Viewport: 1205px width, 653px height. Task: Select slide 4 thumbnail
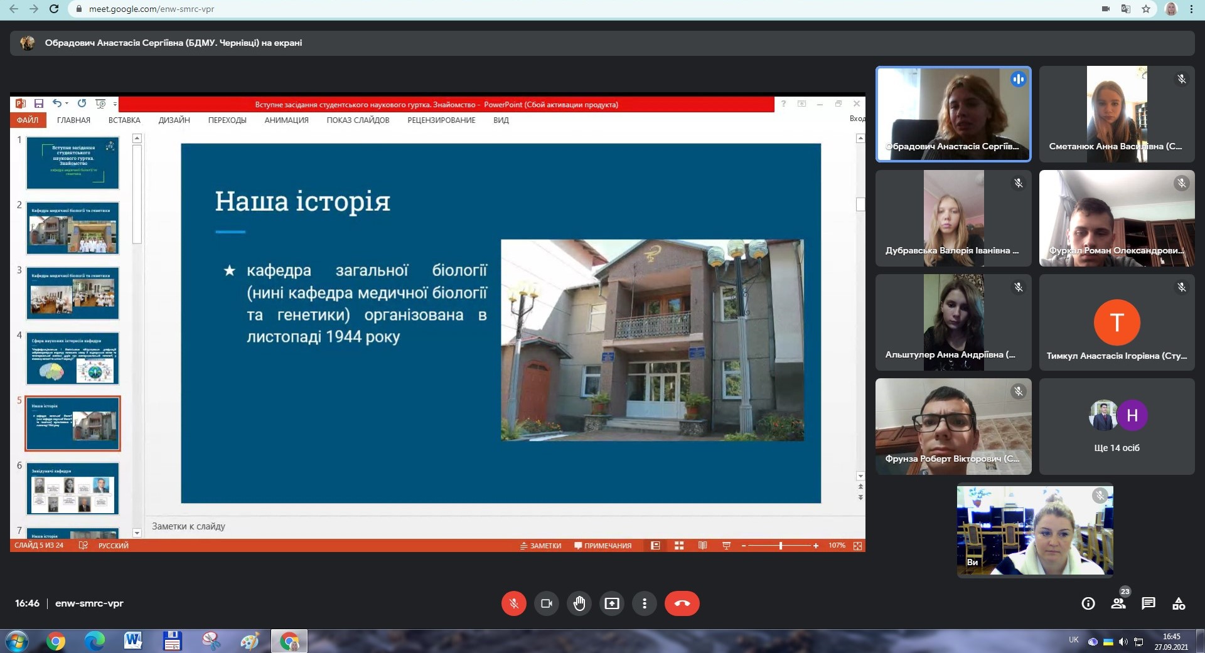[x=73, y=359]
